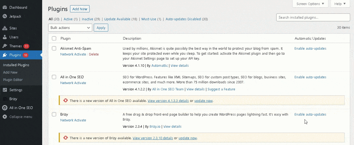The height and width of the screenshot is (145, 354).
Task: Delete the Akismet Anti-Spam plugin
Action: (94, 54)
